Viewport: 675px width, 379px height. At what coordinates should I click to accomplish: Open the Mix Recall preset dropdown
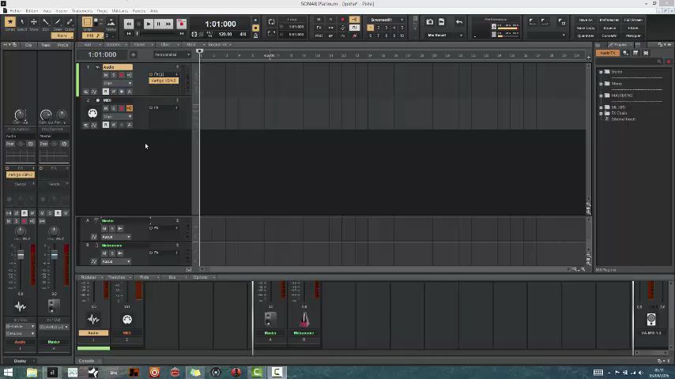point(444,35)
